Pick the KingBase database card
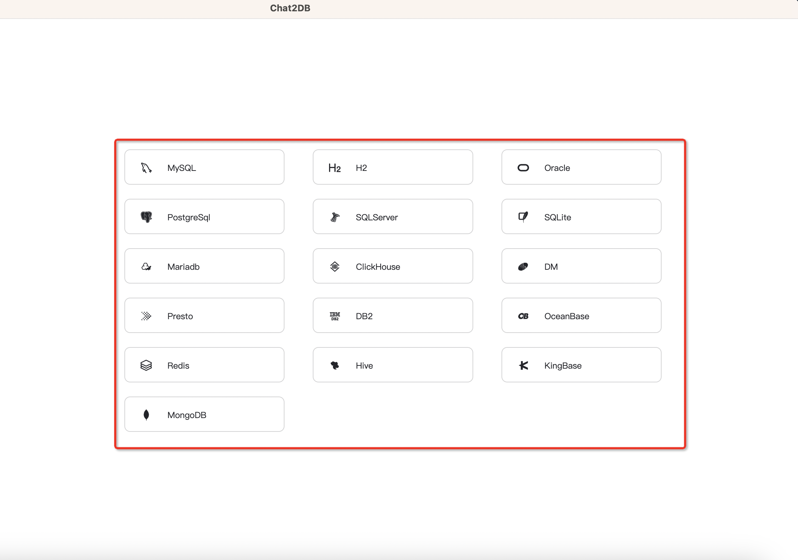The height and width of the screenshot is (560, 798). [x=581, y=365]
